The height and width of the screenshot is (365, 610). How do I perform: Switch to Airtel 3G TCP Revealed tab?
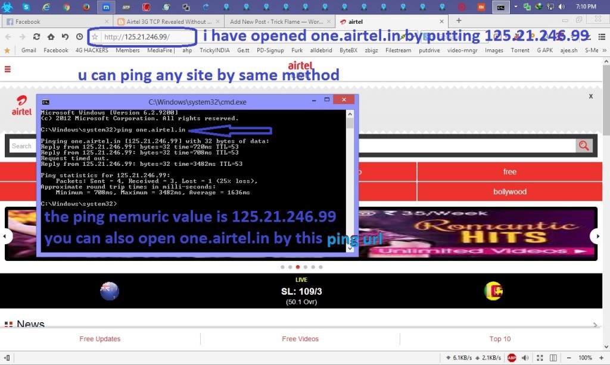169,22
